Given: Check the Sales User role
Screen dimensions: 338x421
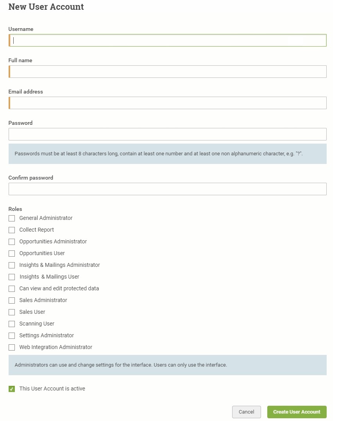Looking at the screenshot, I should tap(12, 312).
